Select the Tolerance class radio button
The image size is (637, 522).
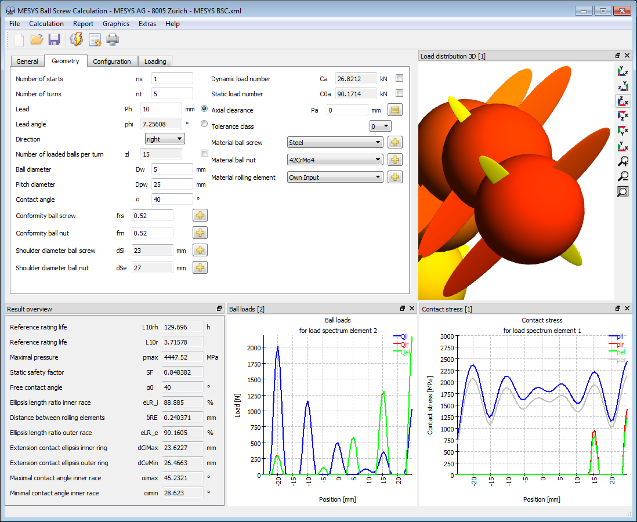click(x=204, y=124)
